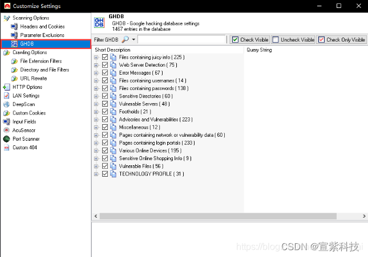The width and height of the screenshot is (368, 257).
Task: Expand Sensitive Online Shopping Info group
Action: (96, 158)
